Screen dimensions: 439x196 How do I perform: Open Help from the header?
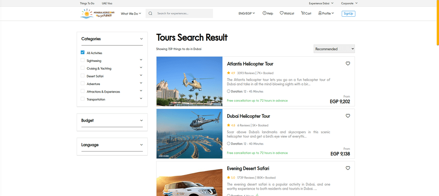(x=268, y=13)
